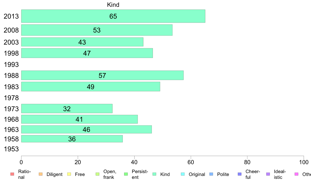Click the Rational legend color swatch

click(x=12, y=174)
